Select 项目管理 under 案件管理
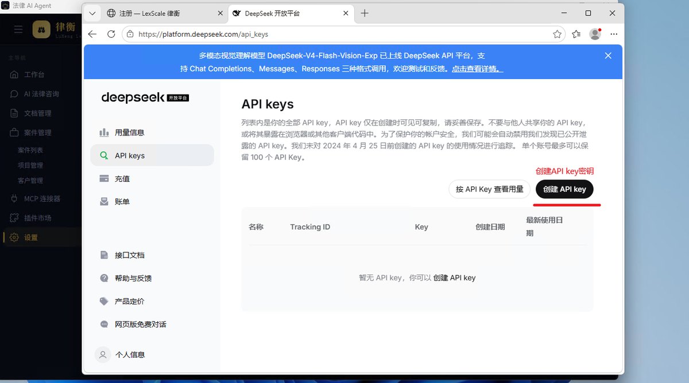The width and height of the screenshot is (689, 383). 30,165
